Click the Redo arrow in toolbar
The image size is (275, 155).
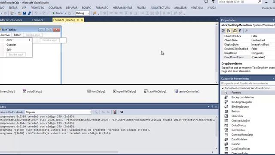44,13
